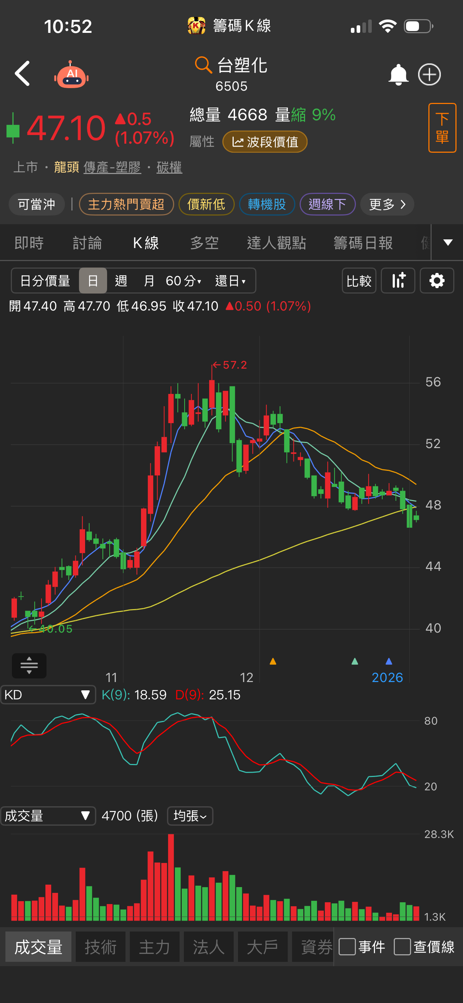Select the 資券 bottom tab
The image size is (463, 1003).
coord(313,947)
